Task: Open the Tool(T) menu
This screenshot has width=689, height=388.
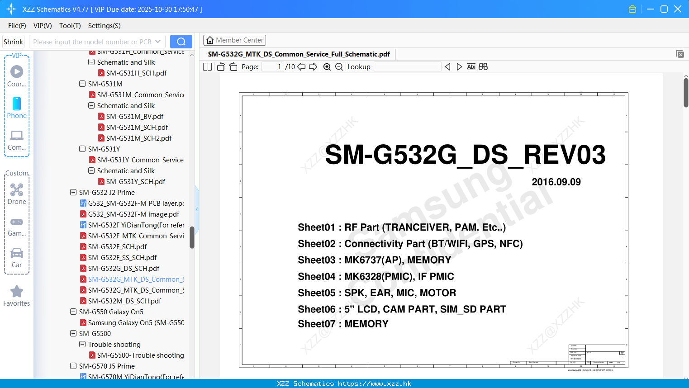Action: click(70, 26)
